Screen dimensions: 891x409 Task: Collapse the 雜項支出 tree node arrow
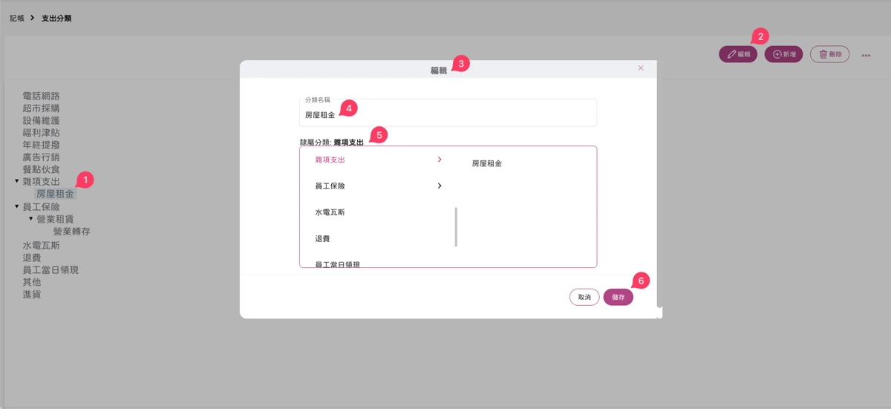pos(17,181)
